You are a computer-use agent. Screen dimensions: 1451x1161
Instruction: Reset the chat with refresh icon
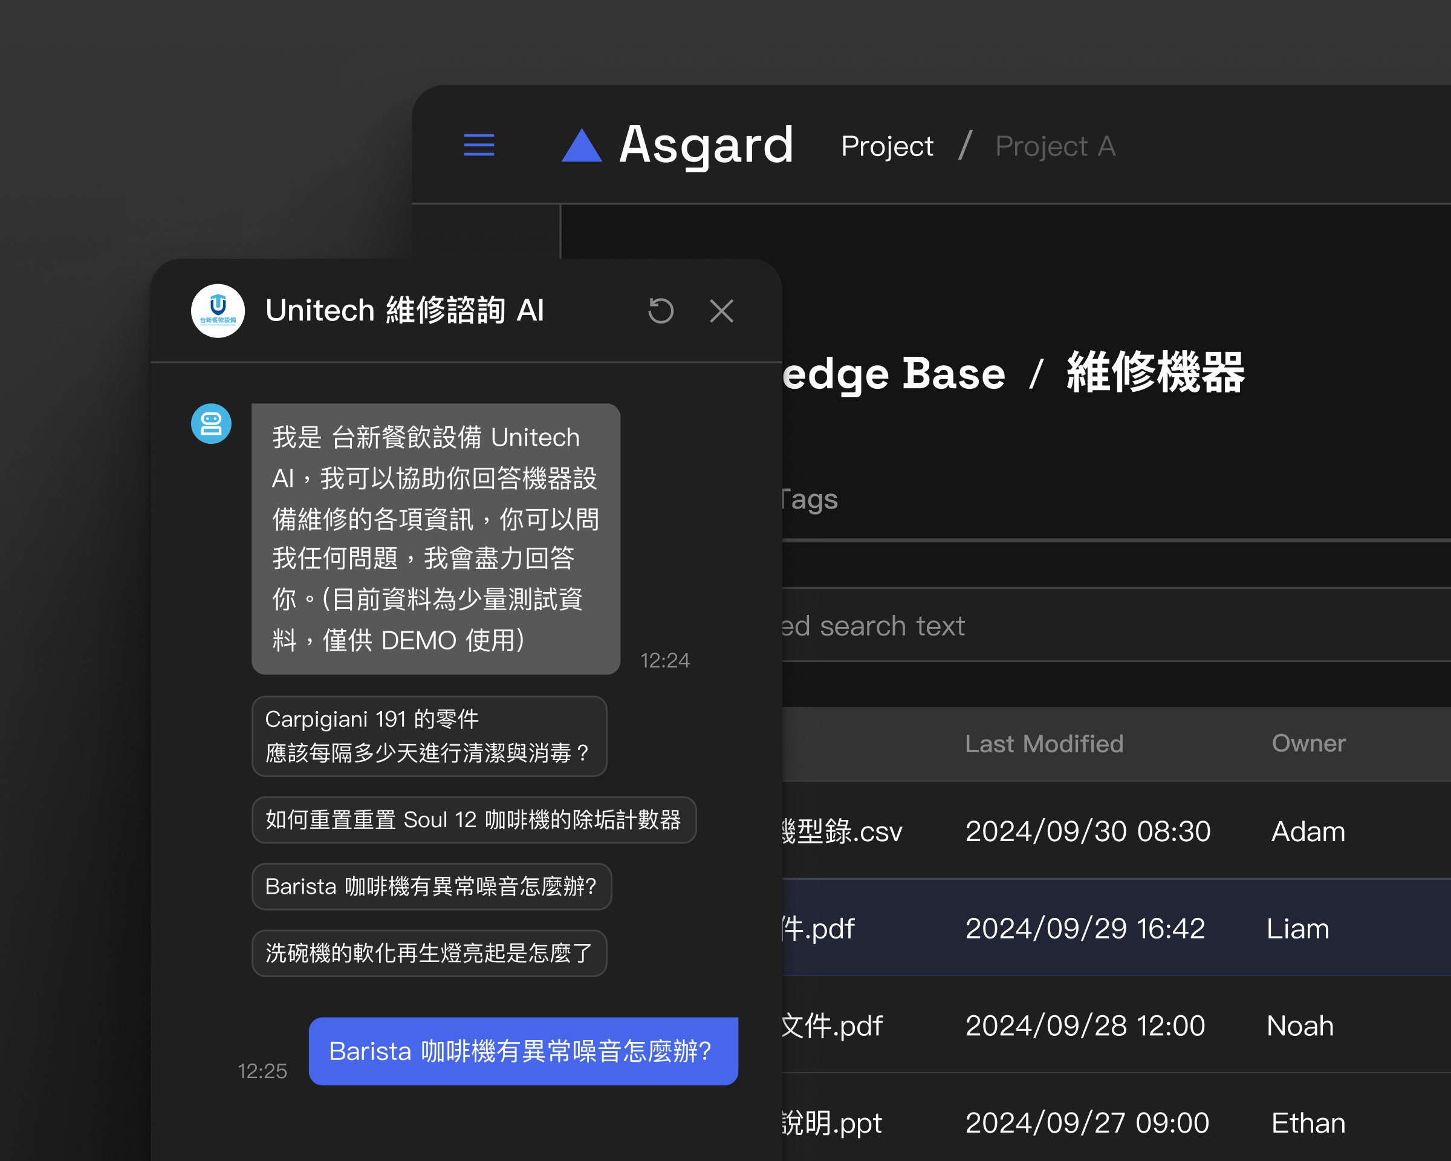[x=660, y=311]
